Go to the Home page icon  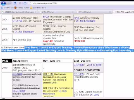coord(25,3)
